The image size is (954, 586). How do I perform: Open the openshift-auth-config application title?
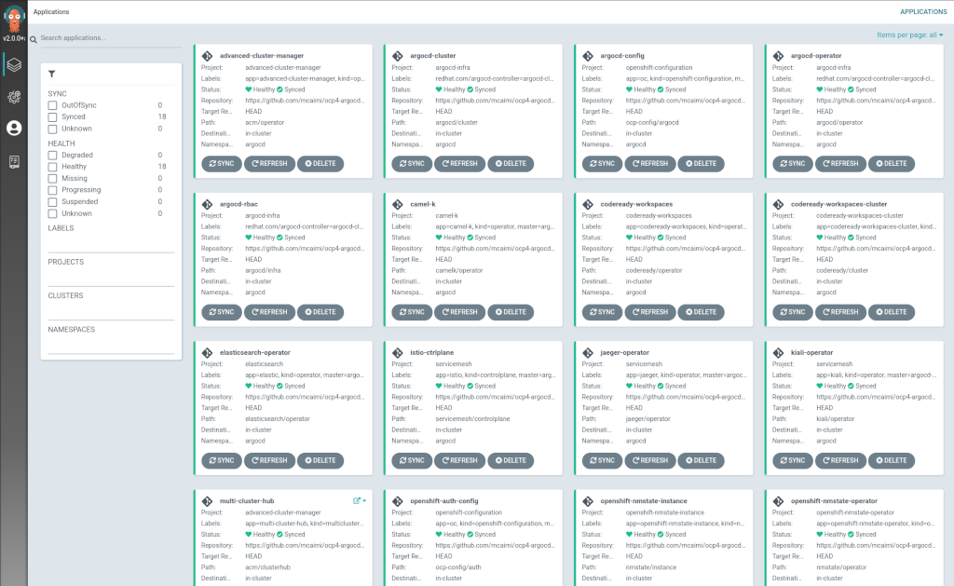[444, 501]
